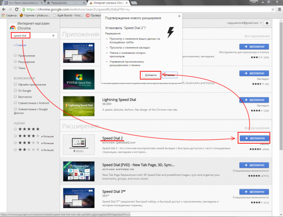Screen dimensions: 283x217
Task: Click БЕСПЛАТНО for FVDTab Speed Dial
Action: [254, 73]
